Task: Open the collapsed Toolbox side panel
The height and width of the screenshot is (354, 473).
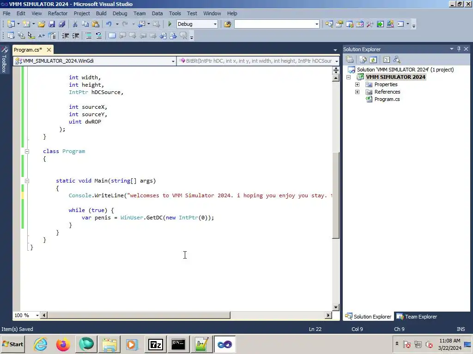Action: tap(4, 59)
